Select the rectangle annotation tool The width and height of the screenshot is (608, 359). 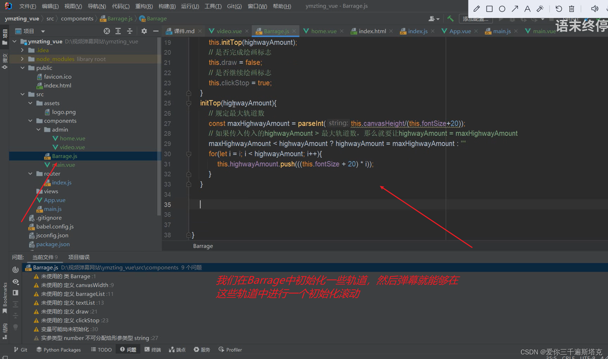coord(489,9)
